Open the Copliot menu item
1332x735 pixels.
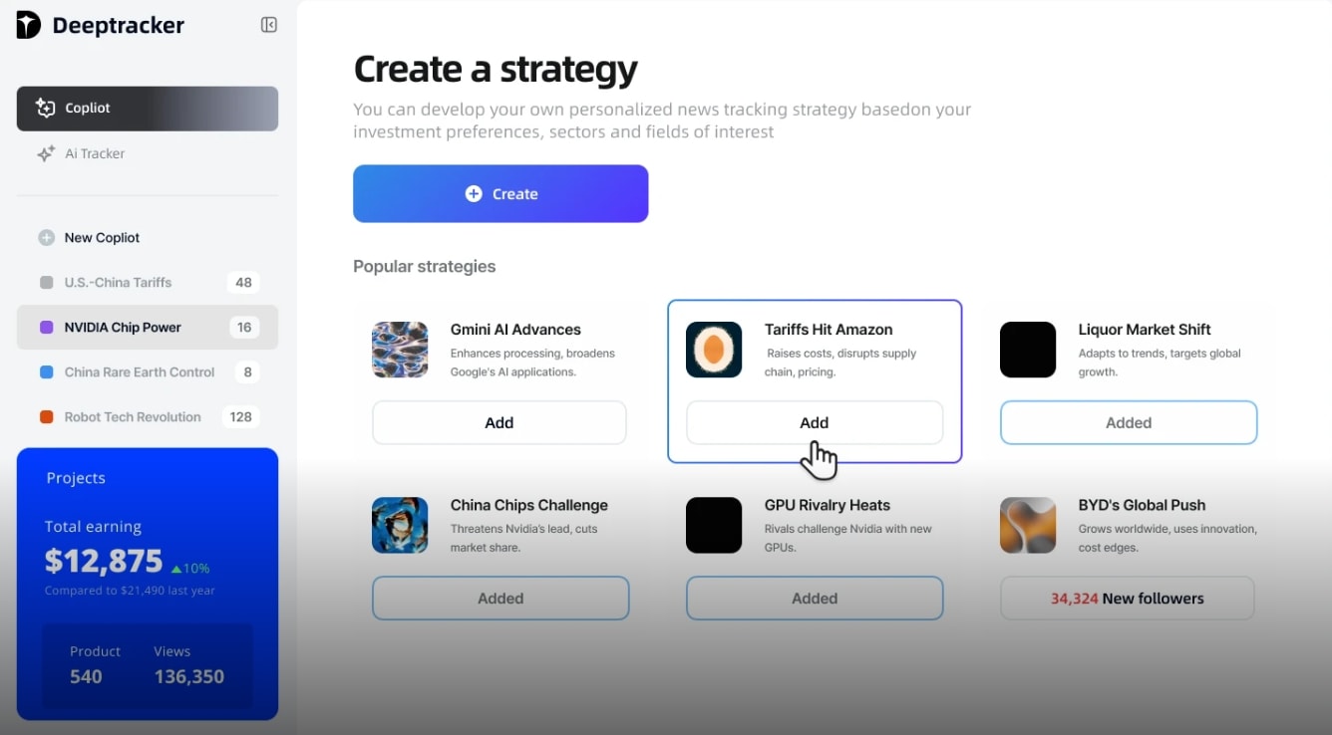tap(148, 109)
